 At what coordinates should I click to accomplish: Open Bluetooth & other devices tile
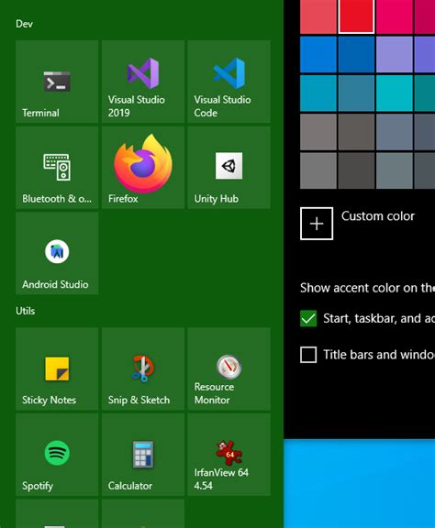[57, 168]
